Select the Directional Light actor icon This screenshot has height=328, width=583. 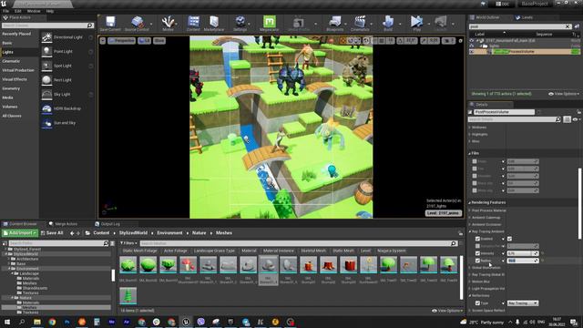pyautogui.click(x=46, y=37)
